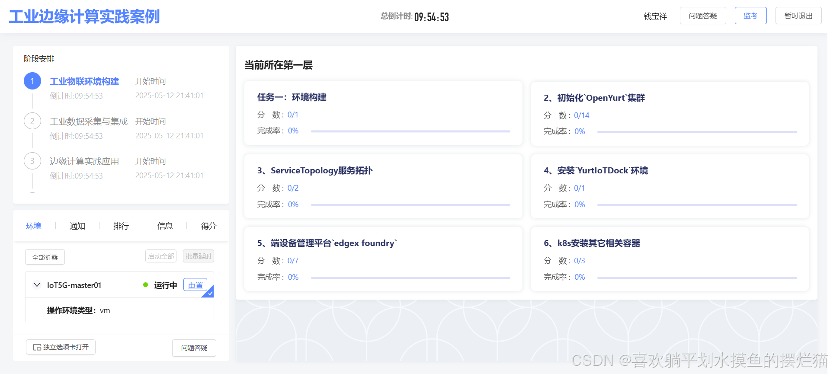Switch to the 得分 tab

(208, 226)
